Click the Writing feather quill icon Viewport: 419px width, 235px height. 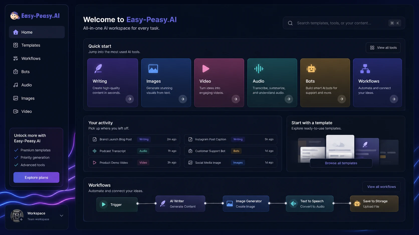click(x=98, y=68)
